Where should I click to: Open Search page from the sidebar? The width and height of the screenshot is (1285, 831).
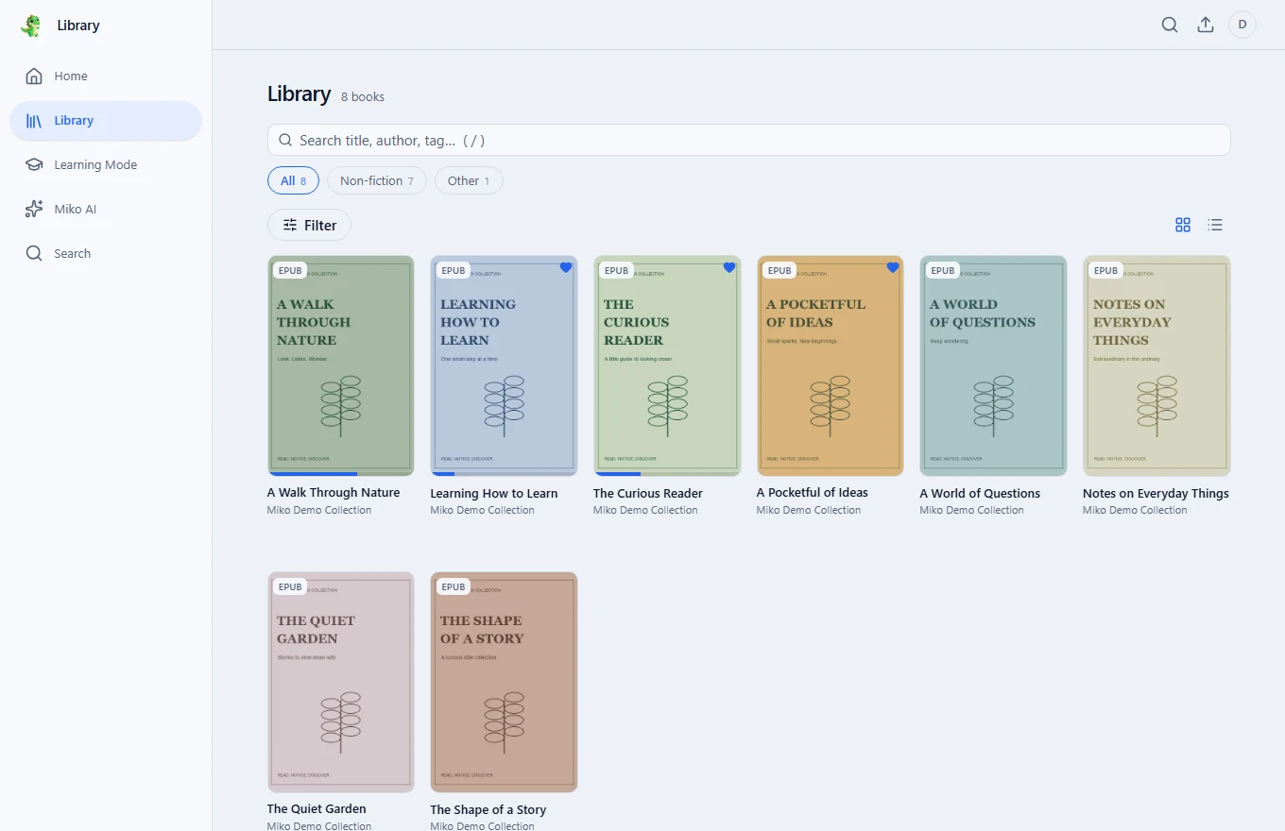106,254
